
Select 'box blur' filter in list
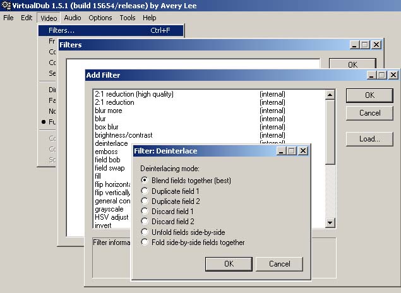(108, 127)
